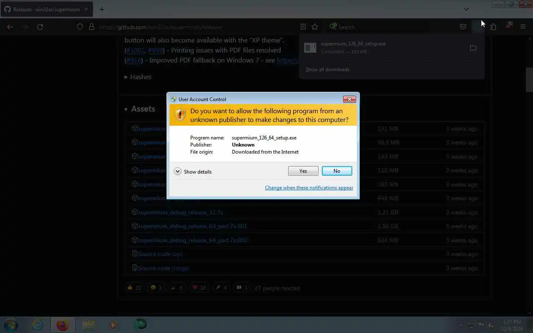Click Show all downloads
Viewport: 533px width, 333px height.
327,70
